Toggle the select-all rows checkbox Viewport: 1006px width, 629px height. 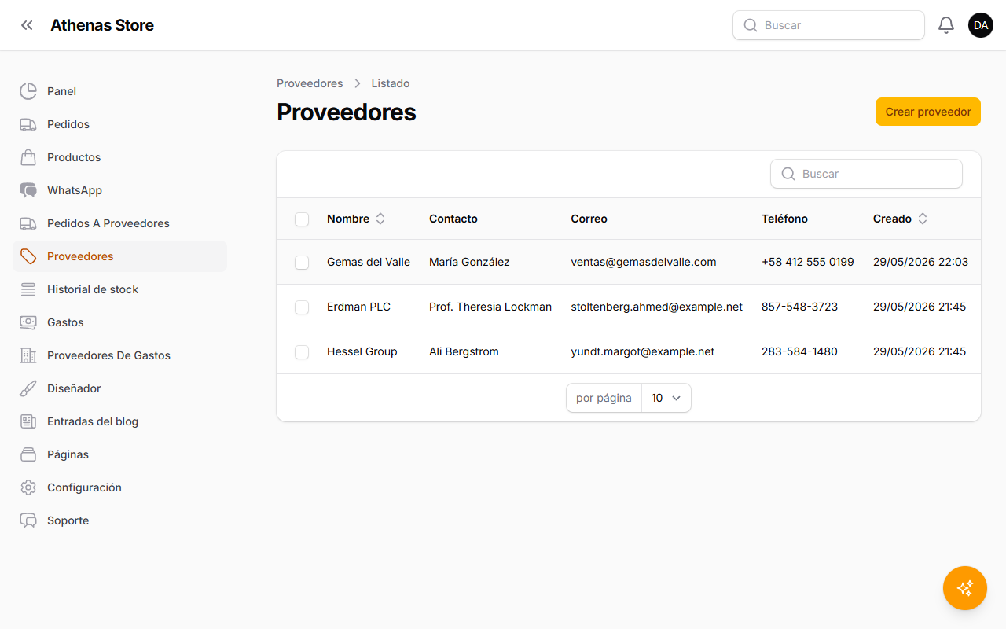302,219
